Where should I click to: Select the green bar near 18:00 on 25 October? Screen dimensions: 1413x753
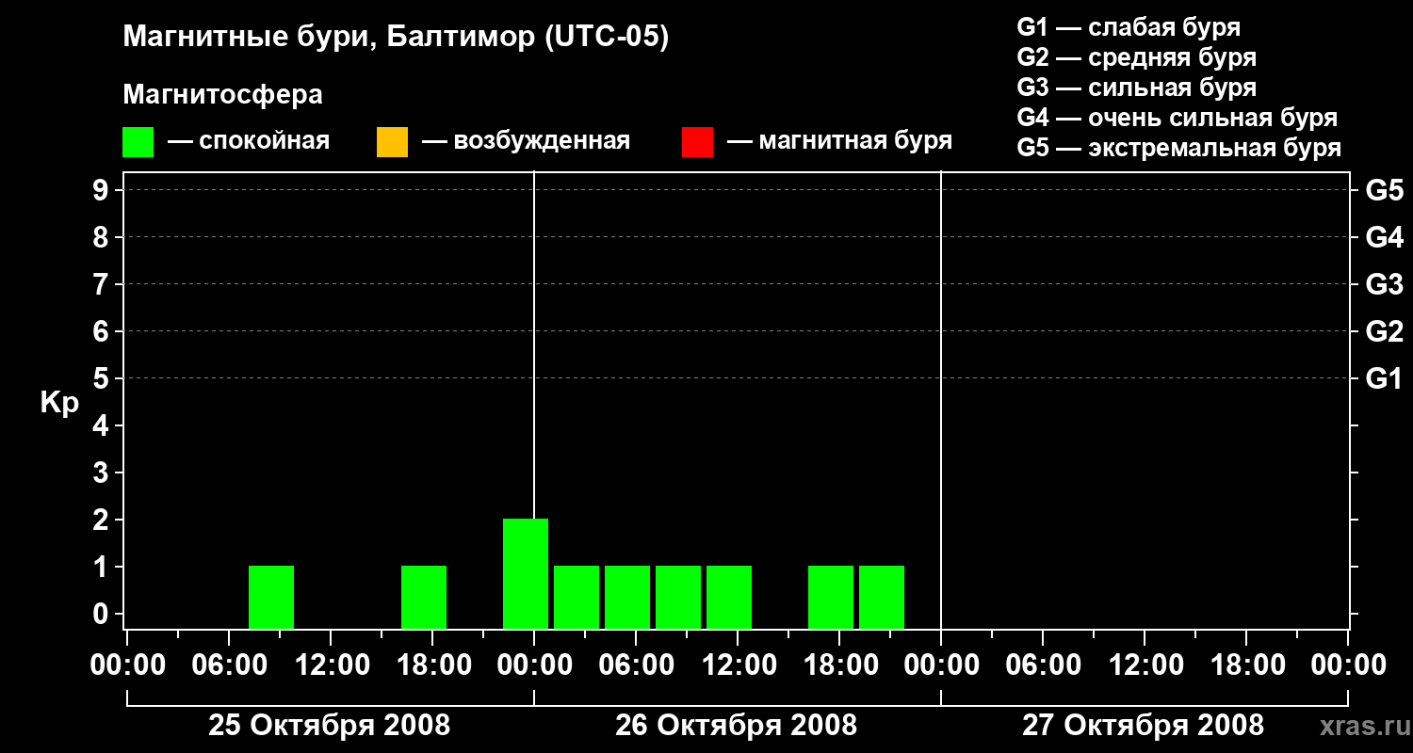[x=424, y=597]
